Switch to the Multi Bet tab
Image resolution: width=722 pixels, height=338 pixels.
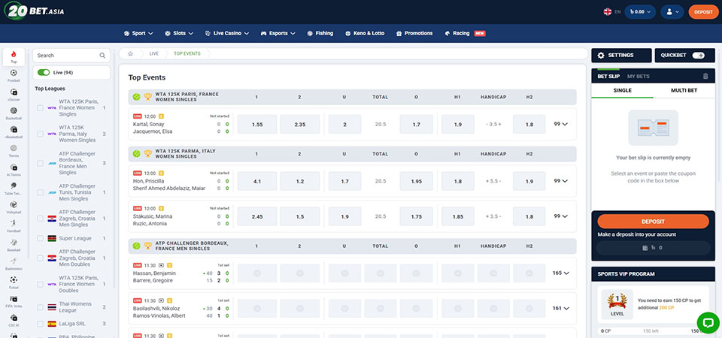click(684, 91)
